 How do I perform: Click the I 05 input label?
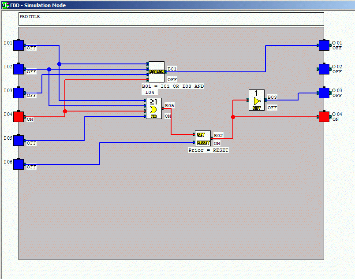pos(8,138)
